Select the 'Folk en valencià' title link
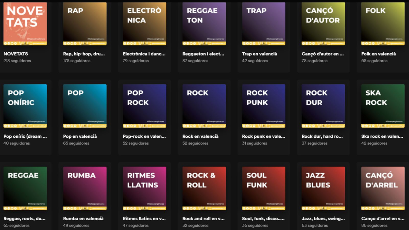The width and height of the screenshot is (409, 230). pyautogui.click(x=378, y=54)
